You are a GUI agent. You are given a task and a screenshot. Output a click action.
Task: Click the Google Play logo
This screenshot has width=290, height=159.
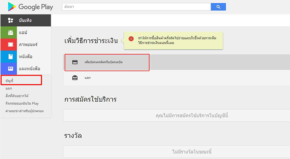[30, 7]
